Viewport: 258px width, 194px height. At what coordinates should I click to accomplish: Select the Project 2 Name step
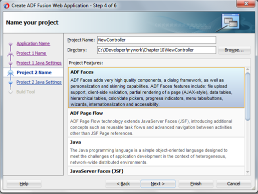pyautogui.click(x=34, y=72)
